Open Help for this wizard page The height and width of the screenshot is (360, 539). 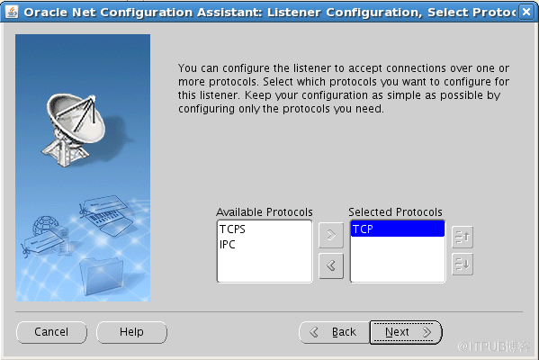(131, 332)
